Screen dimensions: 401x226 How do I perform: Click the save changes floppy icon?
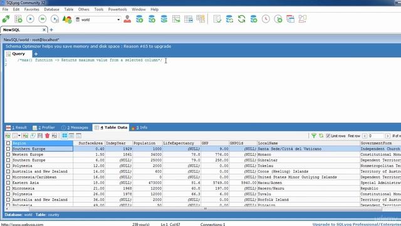pyautogui.click(x=40, y=136)
